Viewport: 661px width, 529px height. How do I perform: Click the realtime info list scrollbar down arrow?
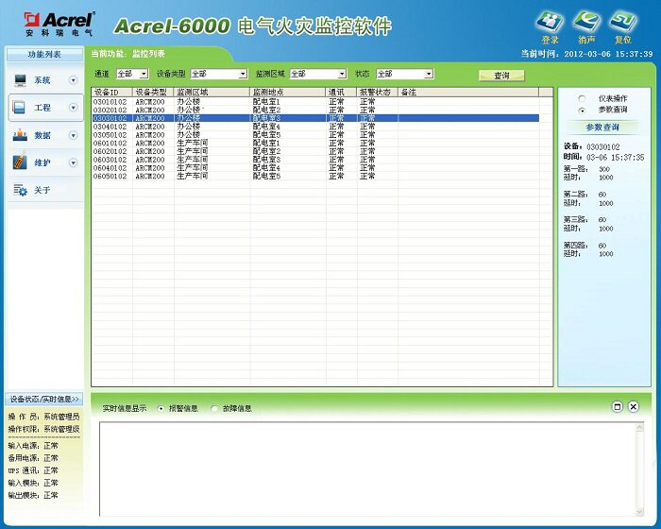[639, 511]
